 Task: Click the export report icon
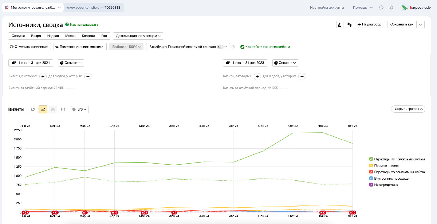(340, 24)
